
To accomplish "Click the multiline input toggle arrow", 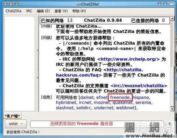I will pyautogui.click(x=170, y=124).
